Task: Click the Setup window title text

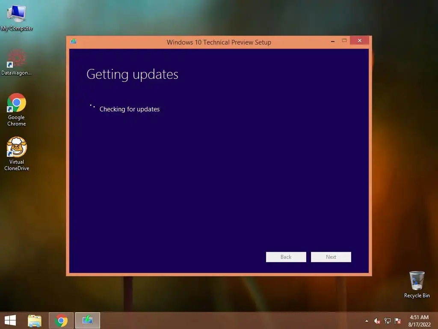Action: tap(219, 42)
